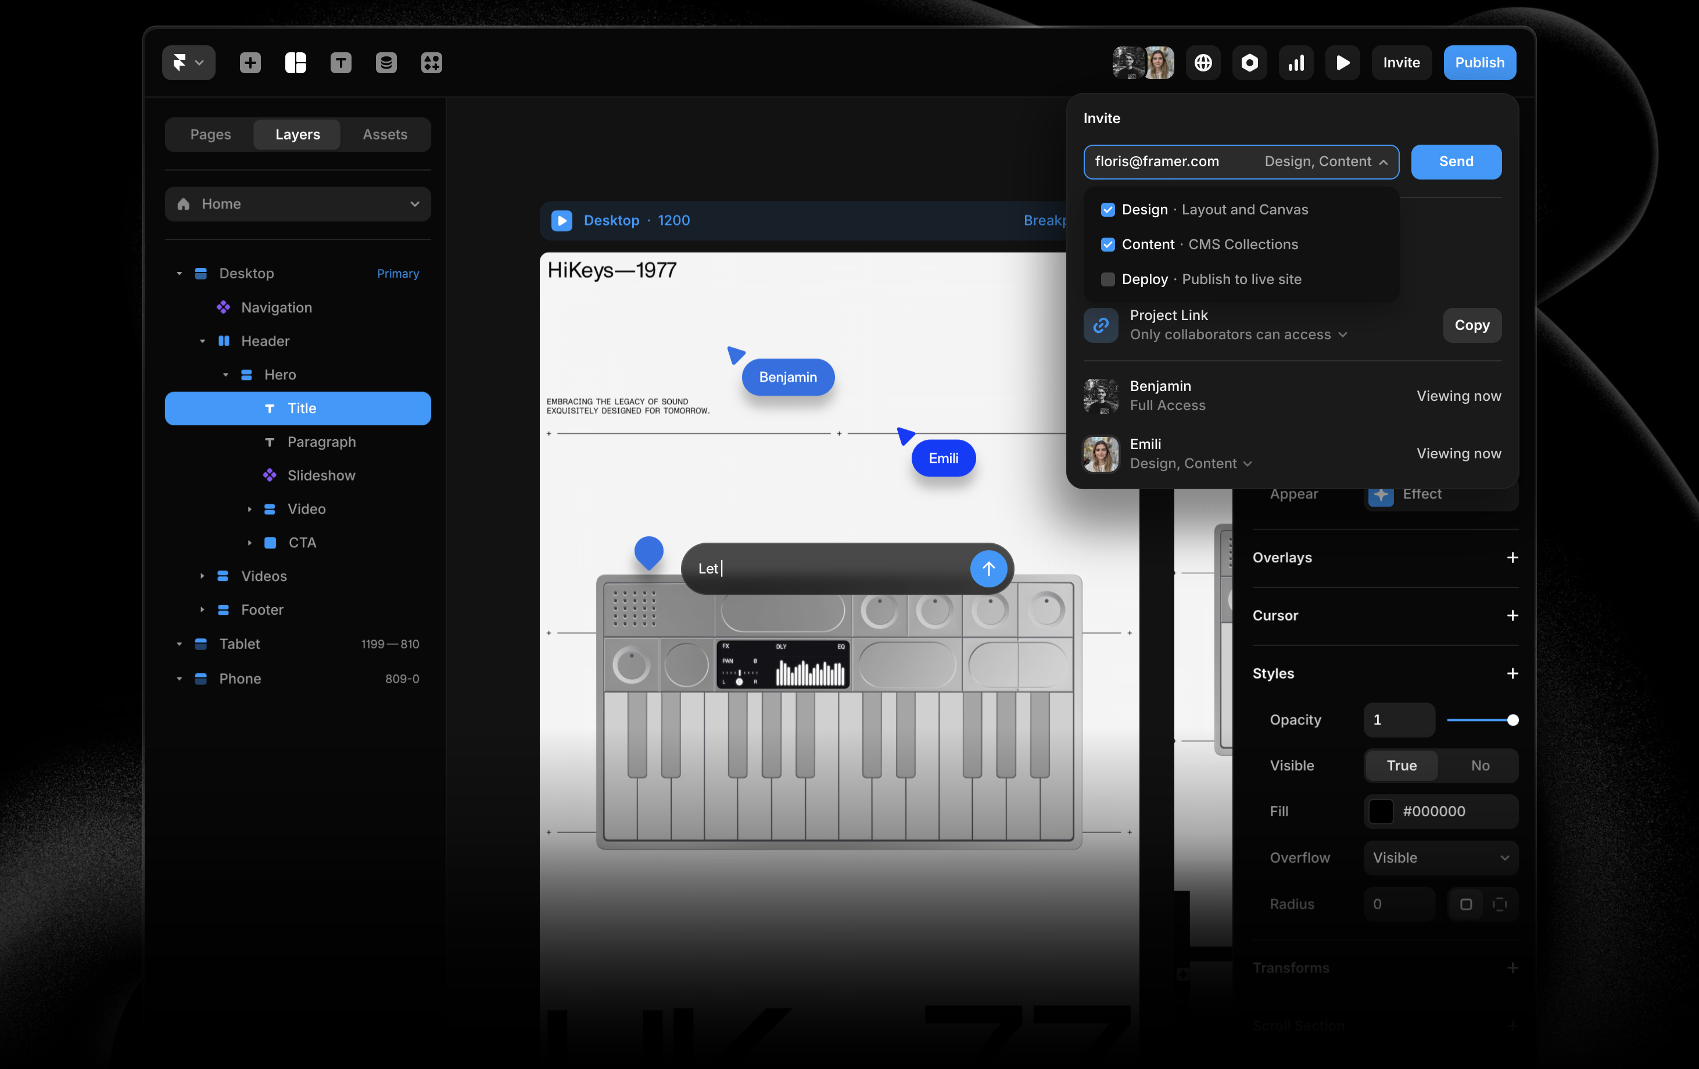Uncheck the Content permission checkbox
1699x1069 pixels.
(x=1107, y=244)
